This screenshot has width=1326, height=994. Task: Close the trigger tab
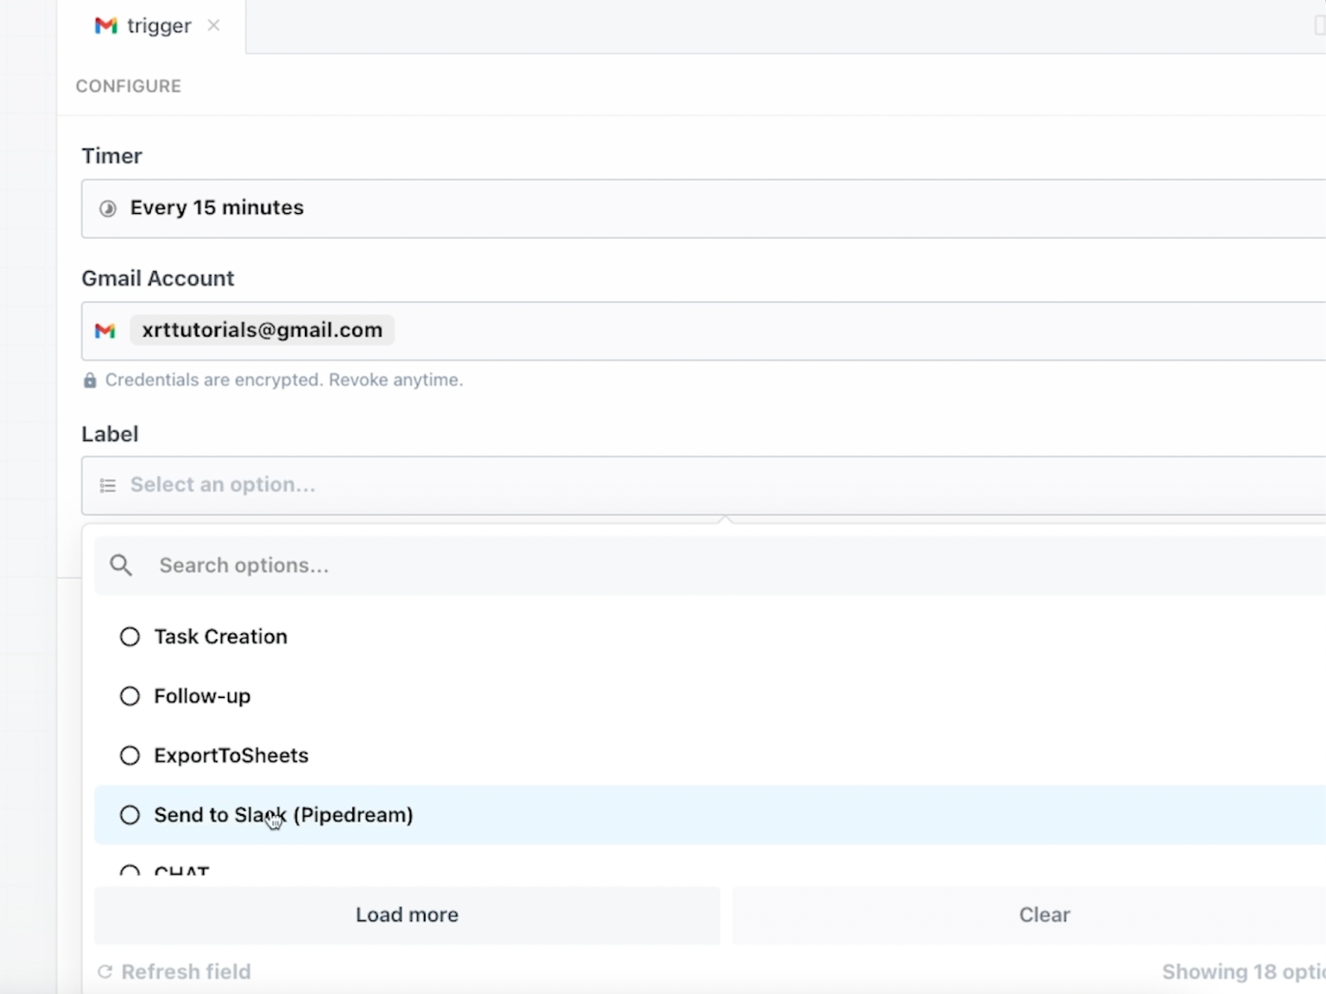tap(214, 26)
